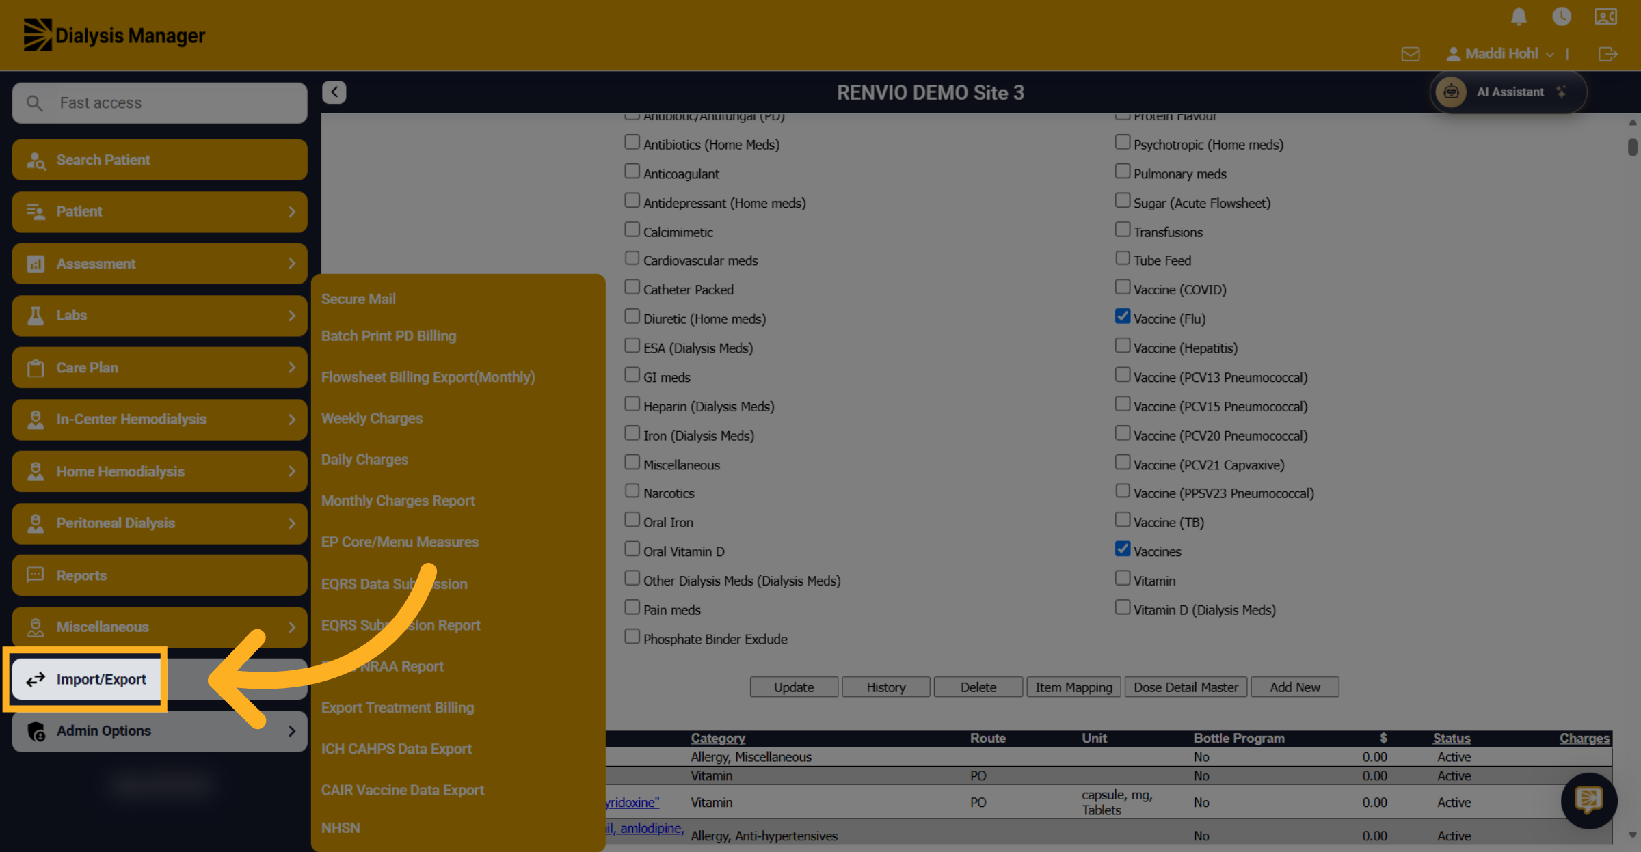Click the Reports sidebar item
Viewport: 1641px width, 852px height.
click(159, 575)
